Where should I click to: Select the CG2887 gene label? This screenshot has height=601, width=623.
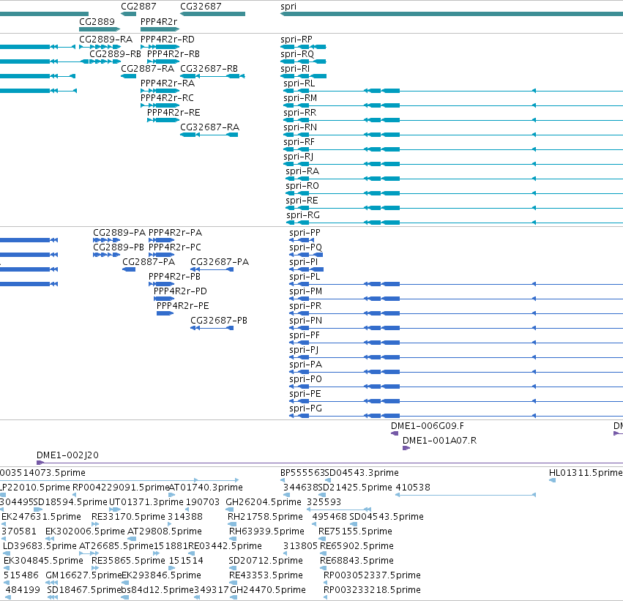point(138,7)
